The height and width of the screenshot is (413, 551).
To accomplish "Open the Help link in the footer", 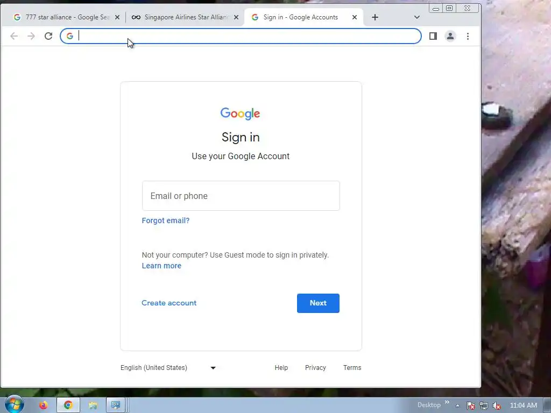I will click(281, 368).
